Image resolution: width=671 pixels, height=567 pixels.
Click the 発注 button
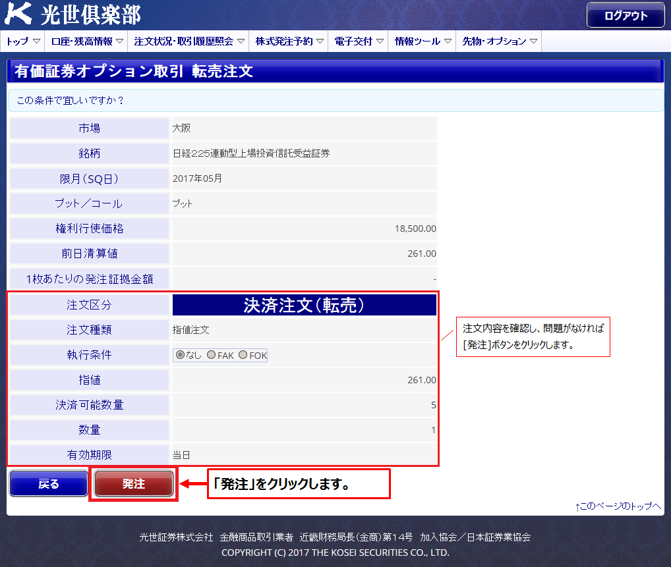point(134,483)
